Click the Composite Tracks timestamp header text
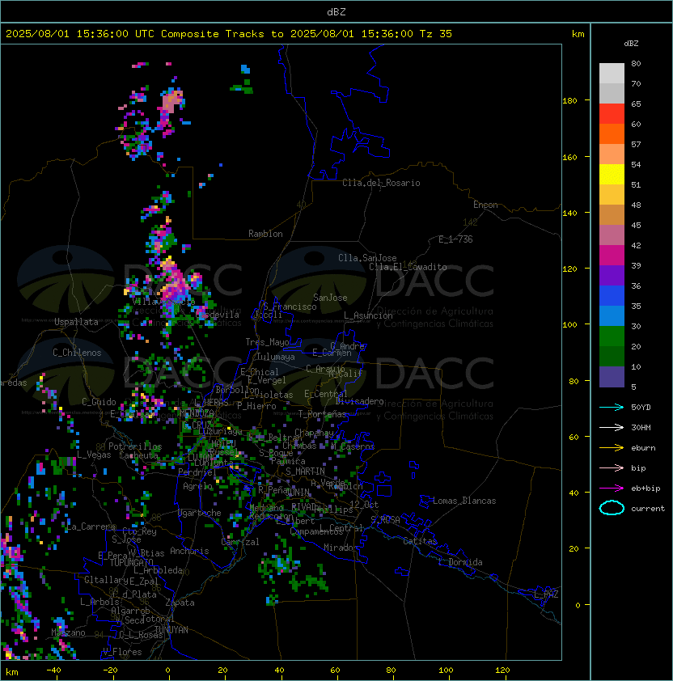673x681 pixels. pyautogui.click(x=229, y=34)
